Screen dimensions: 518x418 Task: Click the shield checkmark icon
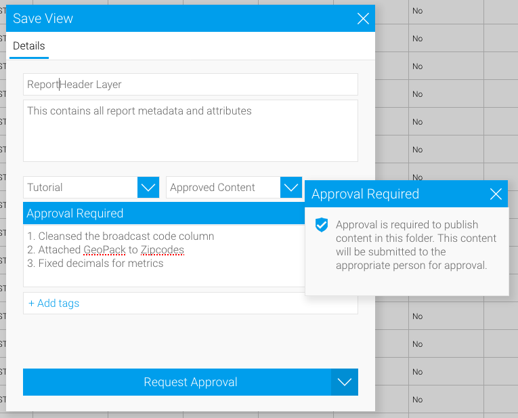click(322, 225)
